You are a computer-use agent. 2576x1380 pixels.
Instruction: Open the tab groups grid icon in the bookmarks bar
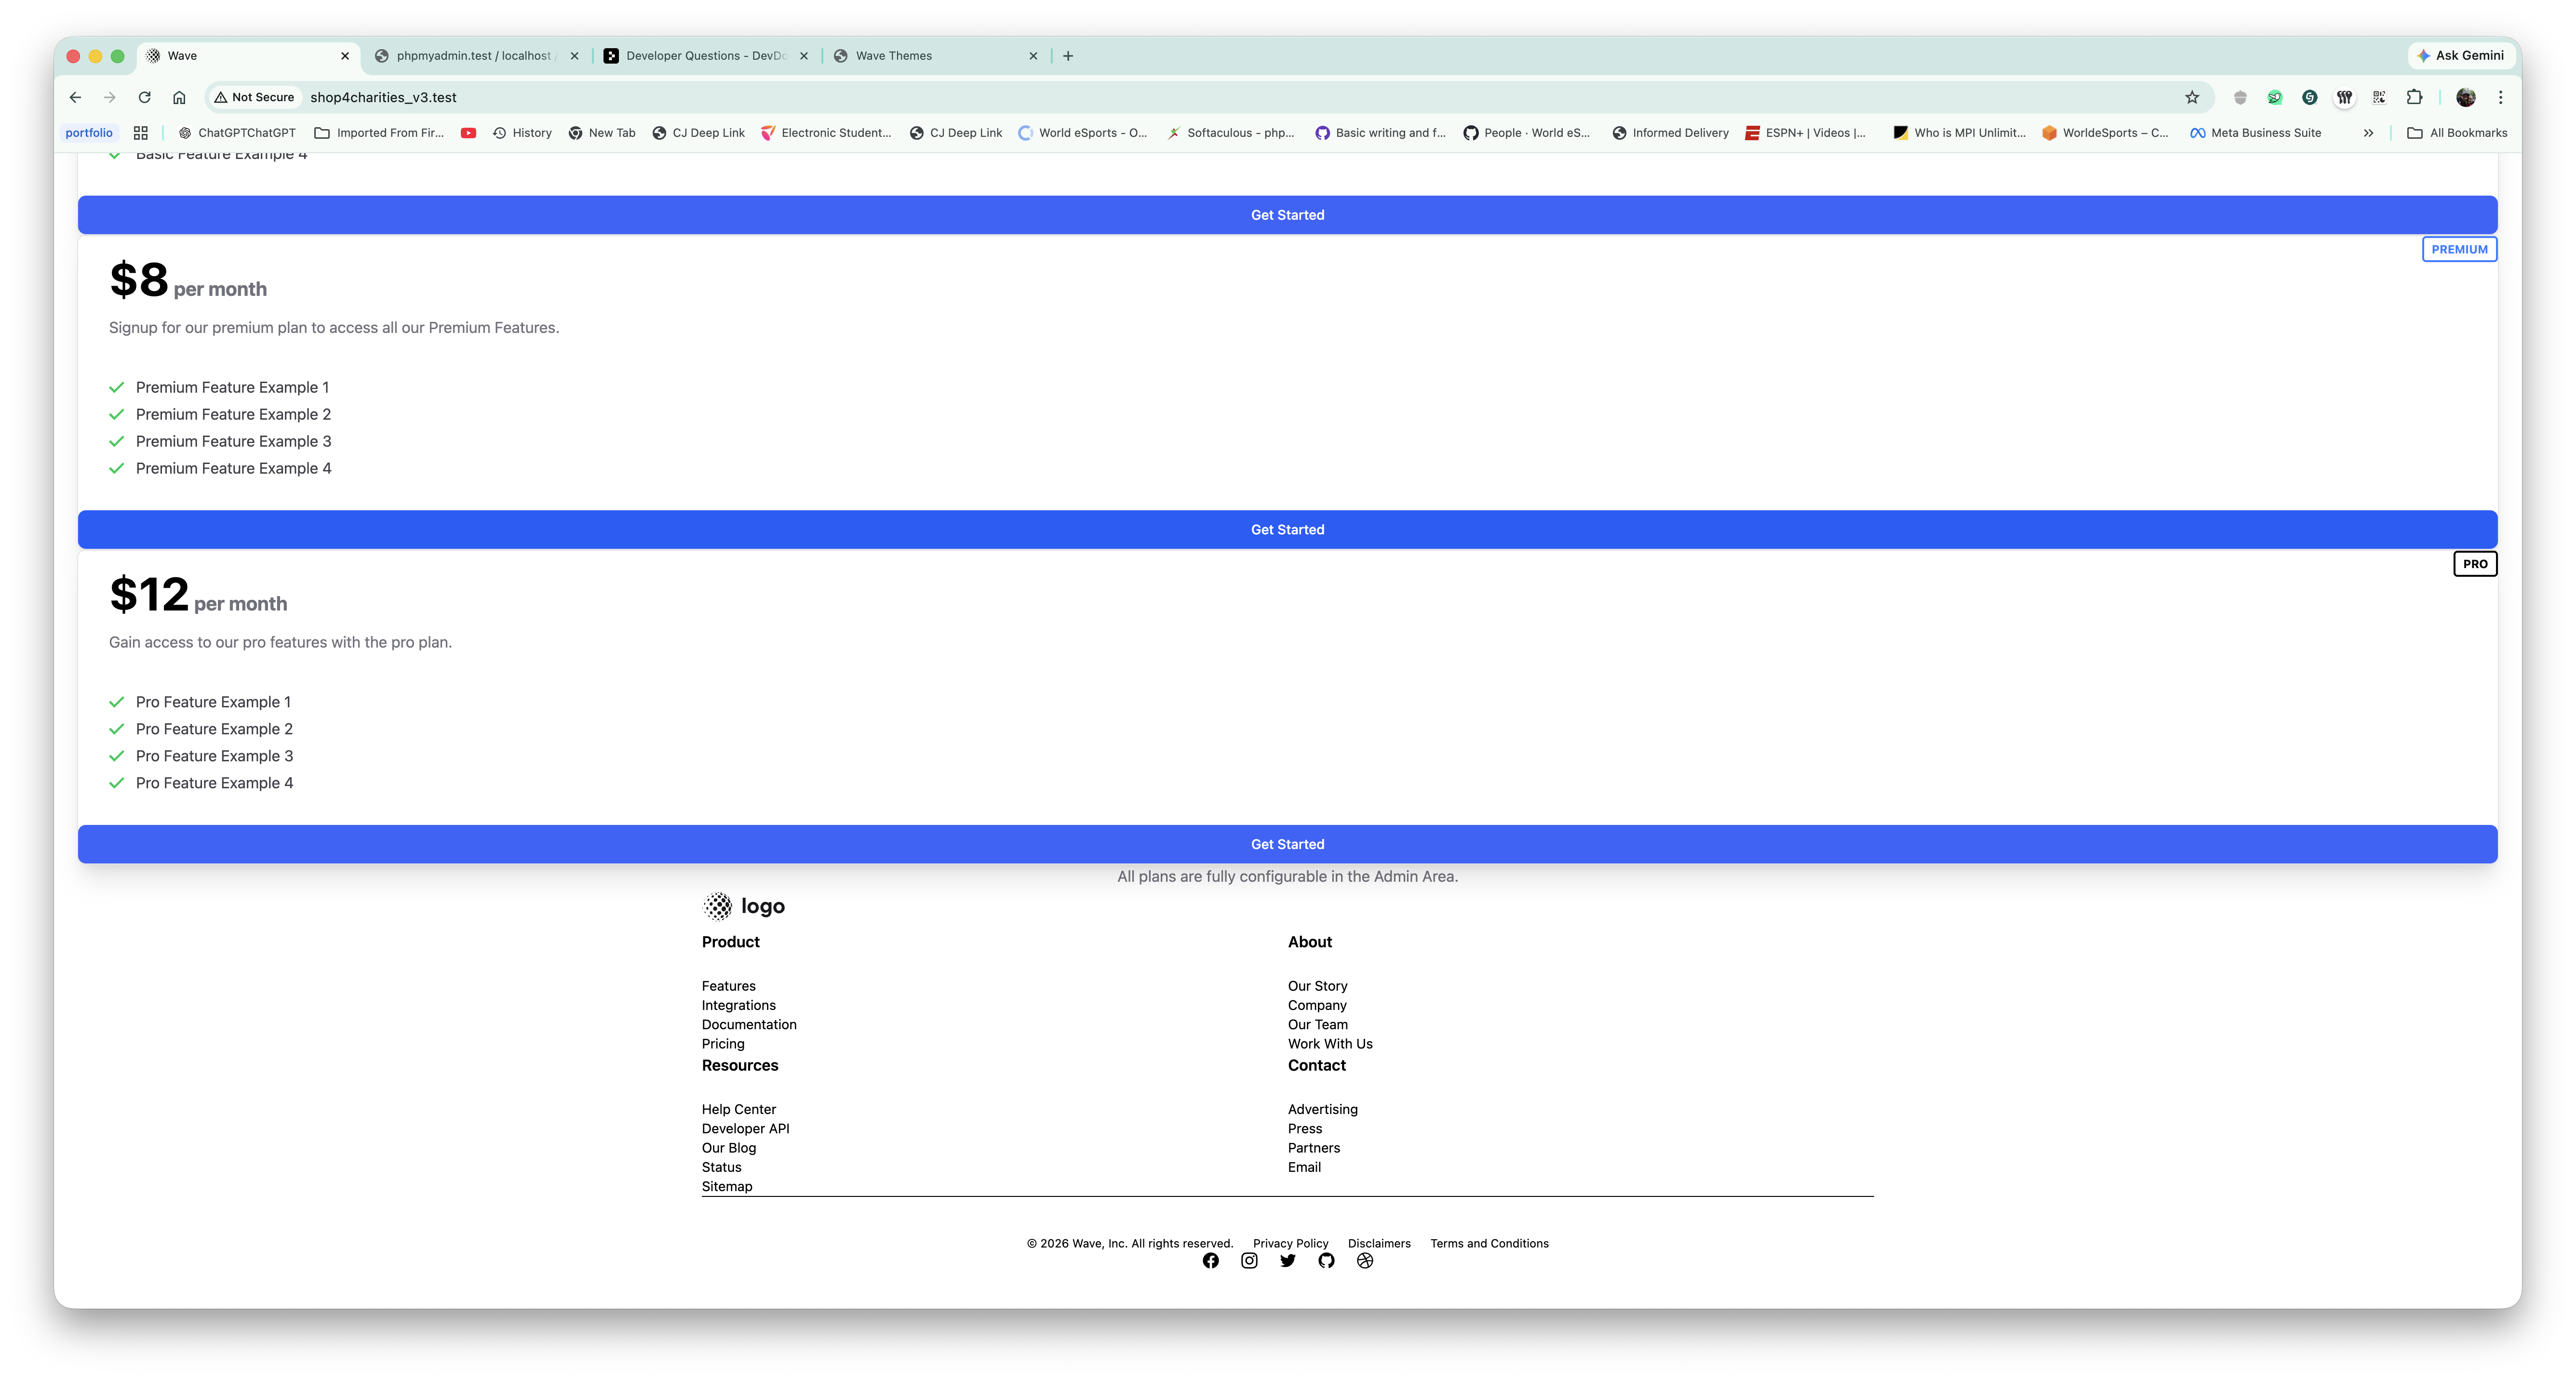[141, 133]
